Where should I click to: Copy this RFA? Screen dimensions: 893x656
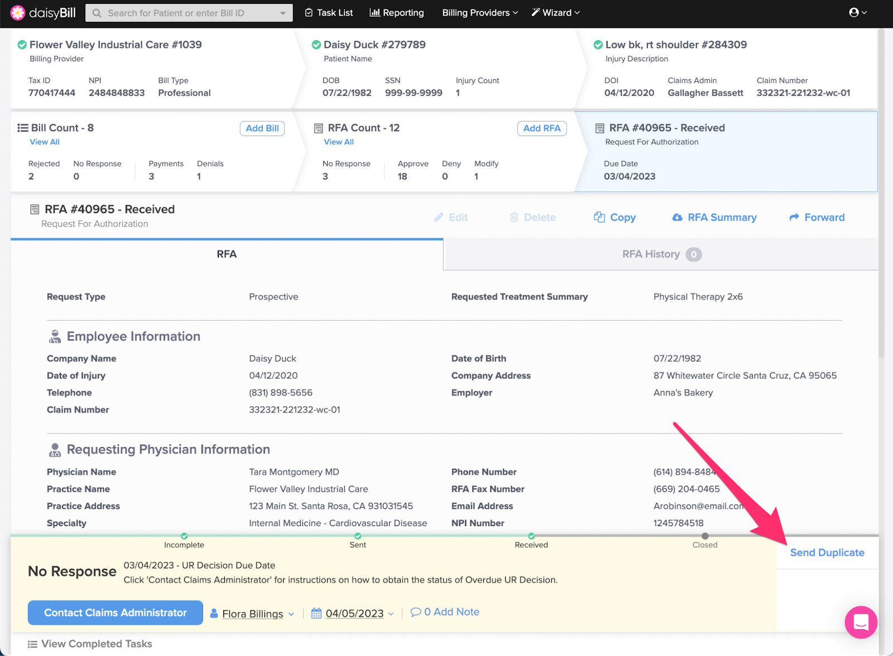614,217
